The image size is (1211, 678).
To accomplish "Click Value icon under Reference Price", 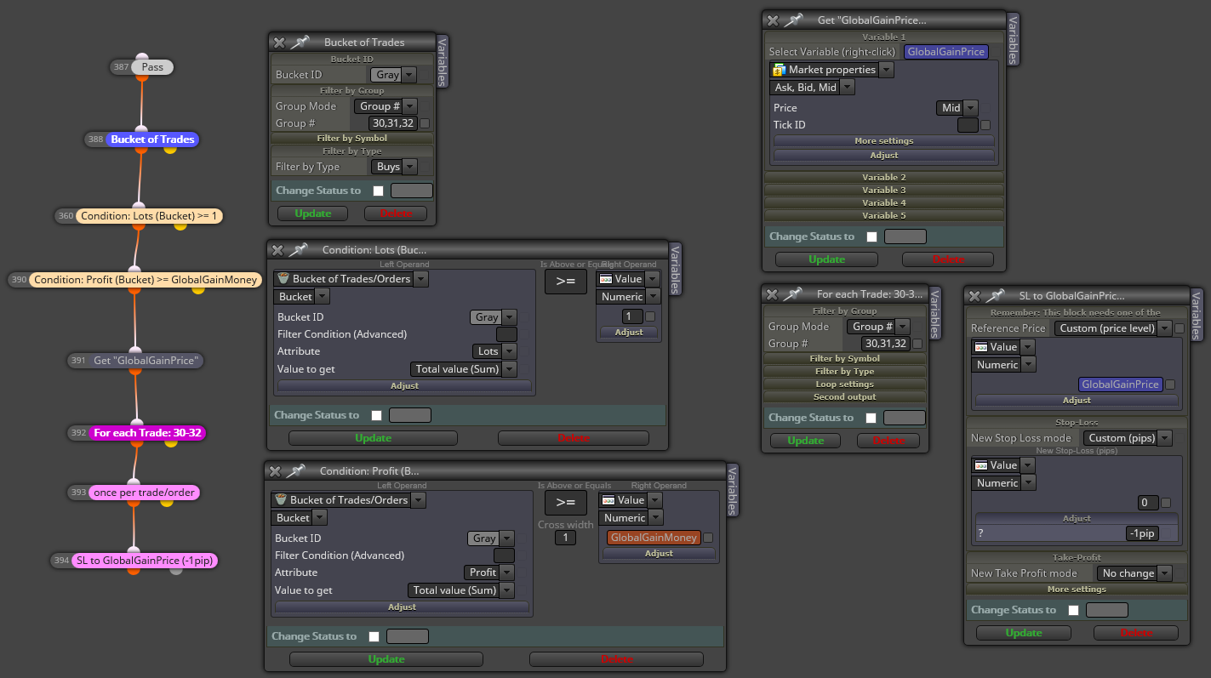I will (x=980, y=346).
